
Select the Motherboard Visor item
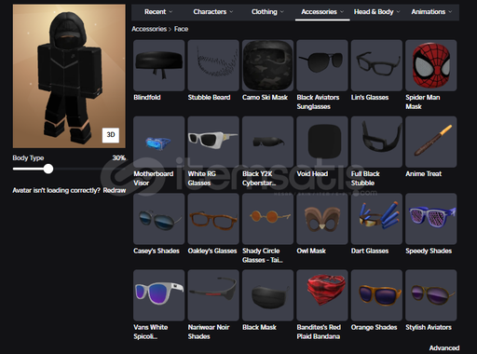pos(158,142)
